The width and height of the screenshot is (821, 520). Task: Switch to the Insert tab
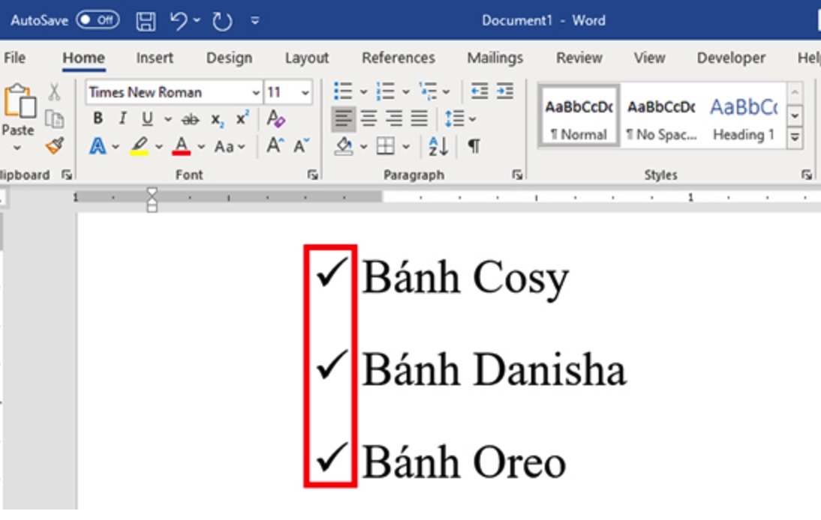pyautogui.click(x=155, y=58)
